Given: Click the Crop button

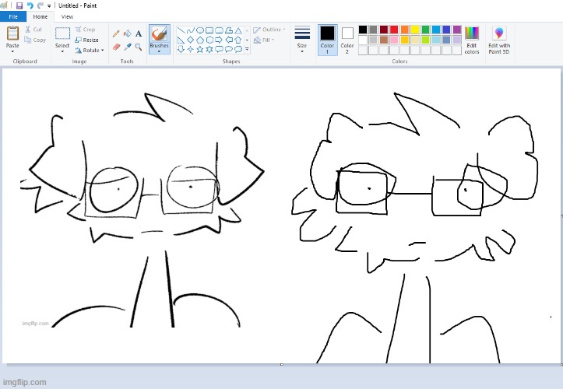Looking at the screenshot, I should [x=85, y=30].
